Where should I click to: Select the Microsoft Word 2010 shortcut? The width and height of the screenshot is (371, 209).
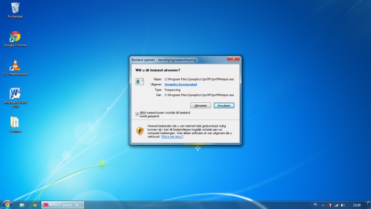click(x=15, y=98)
